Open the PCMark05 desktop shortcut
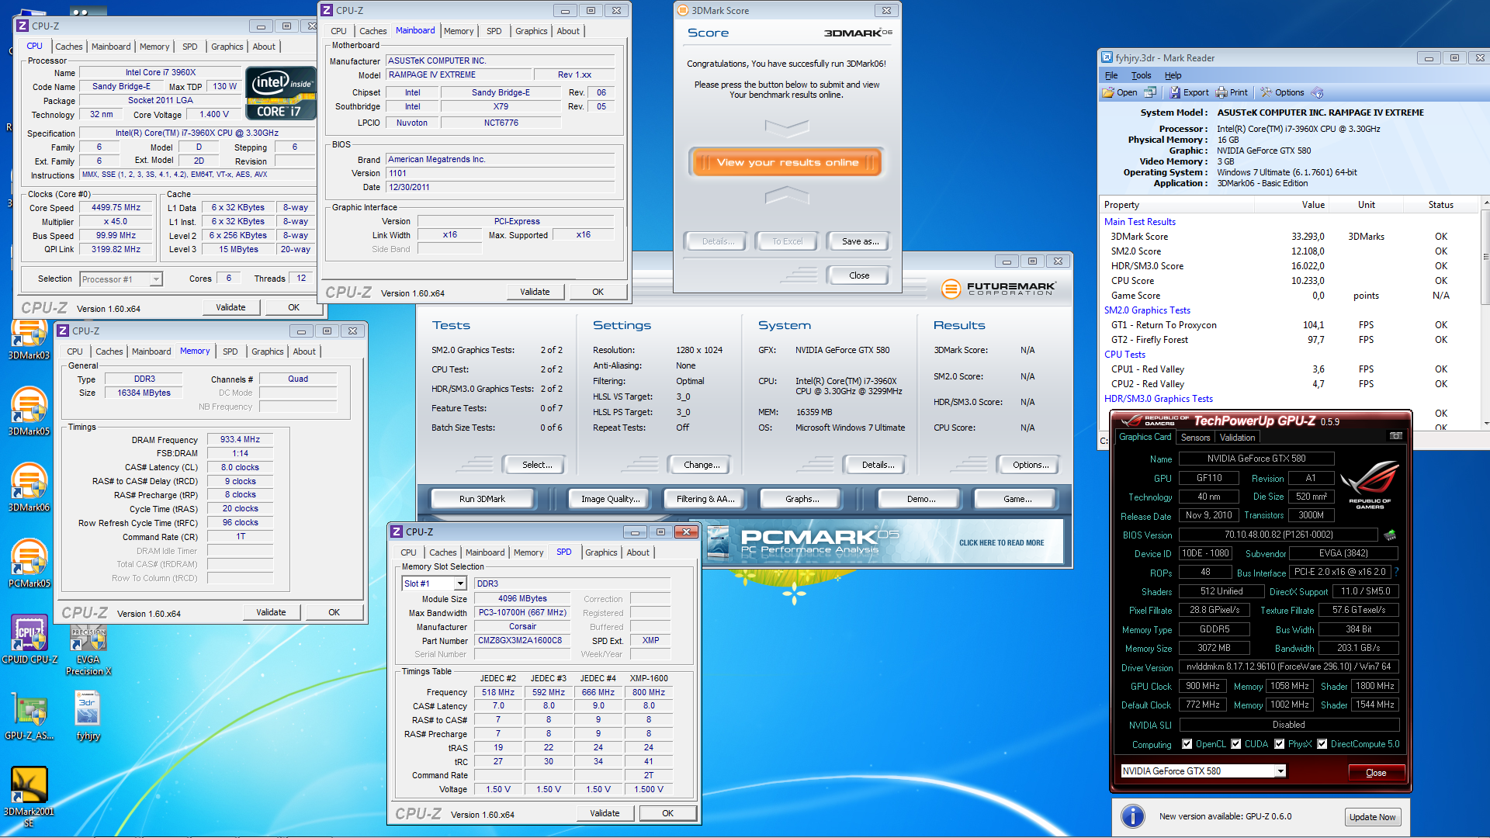This screenshot has height=838, width=1490. [29, 563]
